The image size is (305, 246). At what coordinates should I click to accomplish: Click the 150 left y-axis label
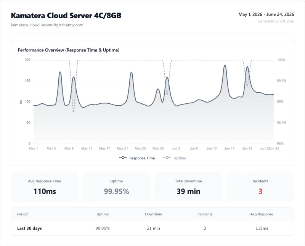[x=27, y=81]
